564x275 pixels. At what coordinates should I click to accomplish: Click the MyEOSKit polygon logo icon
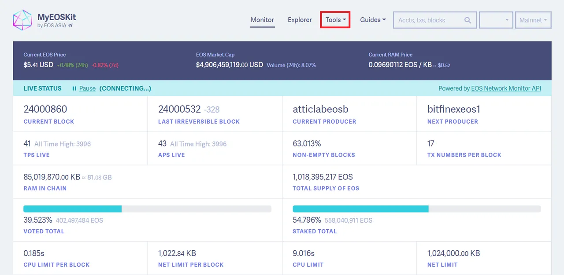tap(23, 20)
